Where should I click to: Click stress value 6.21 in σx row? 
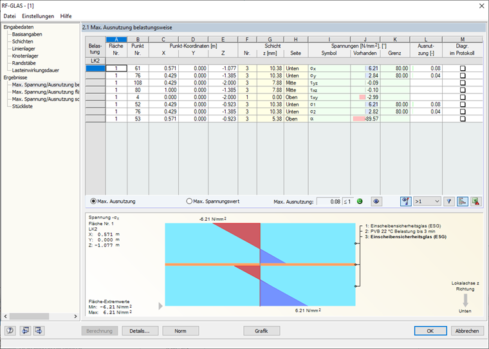point(365,68)
